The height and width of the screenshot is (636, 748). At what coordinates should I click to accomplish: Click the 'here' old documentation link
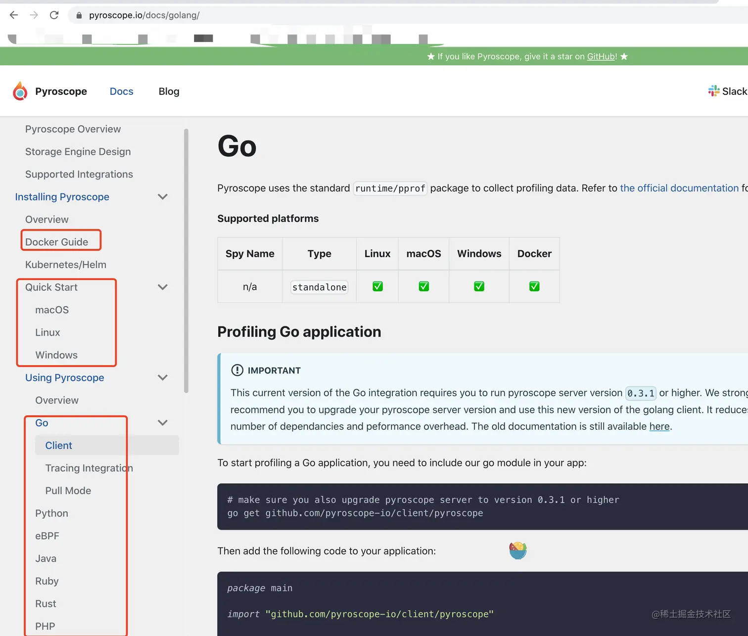(659, 426)
